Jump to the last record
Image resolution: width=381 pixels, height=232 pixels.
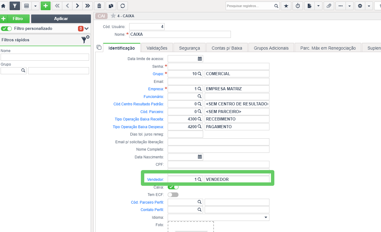[x=88, y=6]
